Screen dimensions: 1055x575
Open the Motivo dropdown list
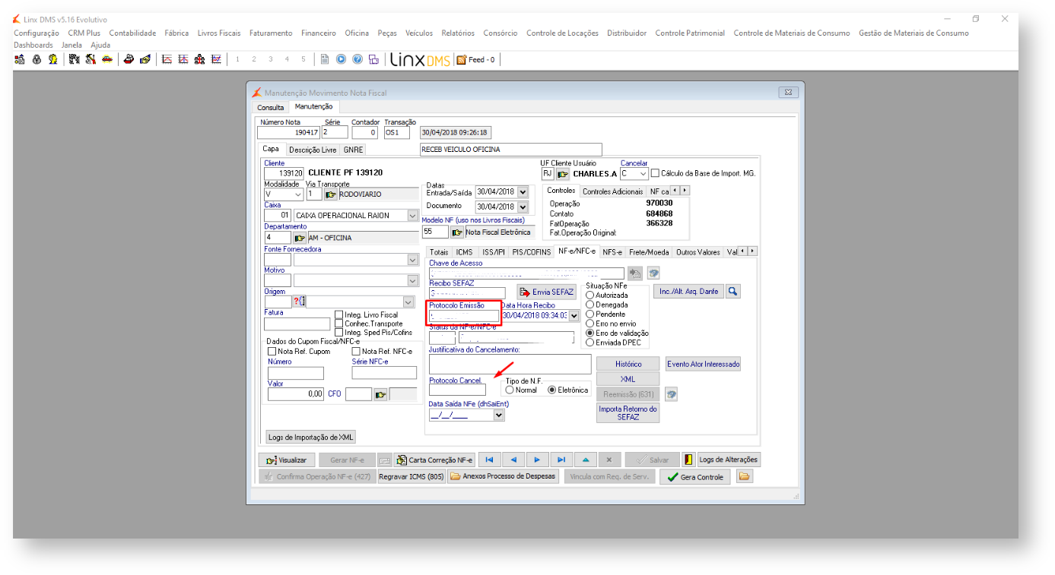pyautogui.click(x=412, y=280)
